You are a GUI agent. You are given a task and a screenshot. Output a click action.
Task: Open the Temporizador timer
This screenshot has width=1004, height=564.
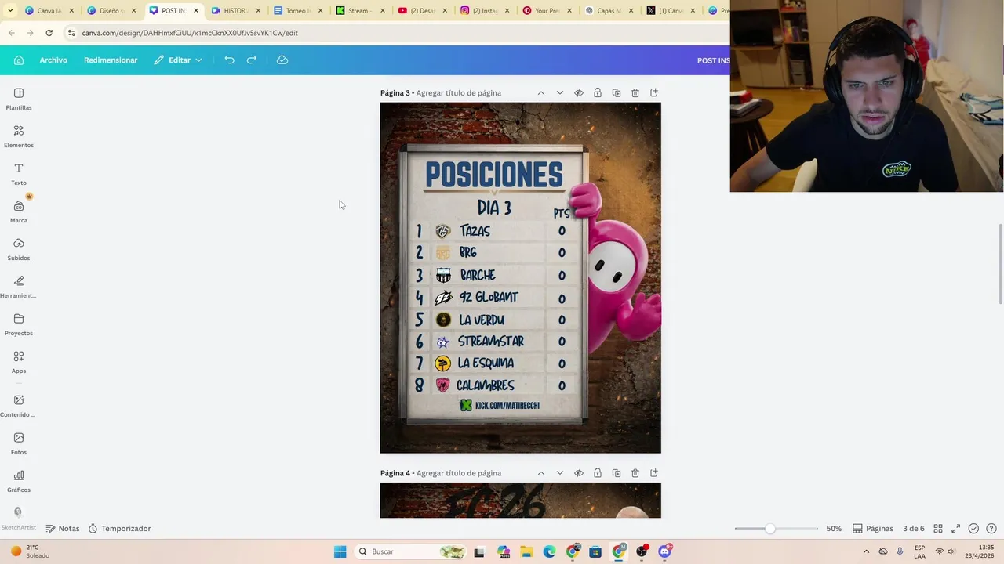tap(119, 529)
